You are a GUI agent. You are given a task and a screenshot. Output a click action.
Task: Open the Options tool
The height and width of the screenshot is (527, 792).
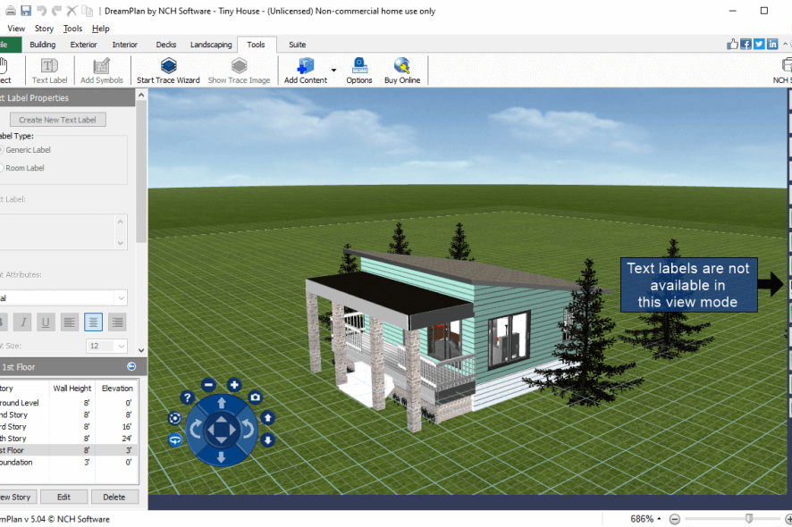[359, 71]
